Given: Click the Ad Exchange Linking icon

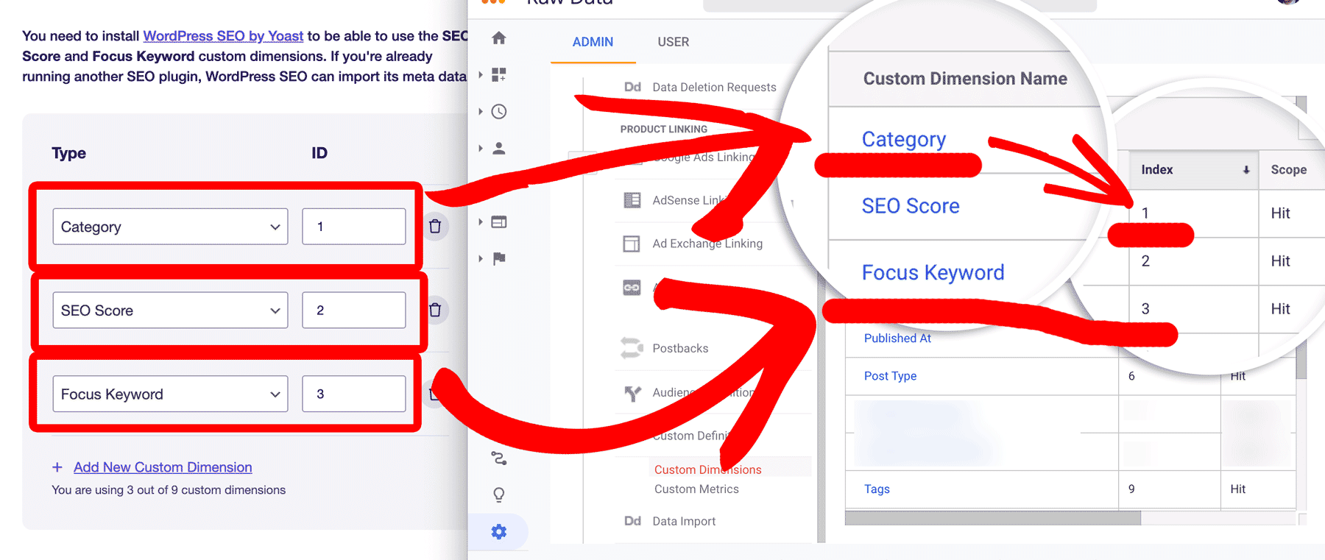Looking at the screenshot, I should click(x=632, y=244).
